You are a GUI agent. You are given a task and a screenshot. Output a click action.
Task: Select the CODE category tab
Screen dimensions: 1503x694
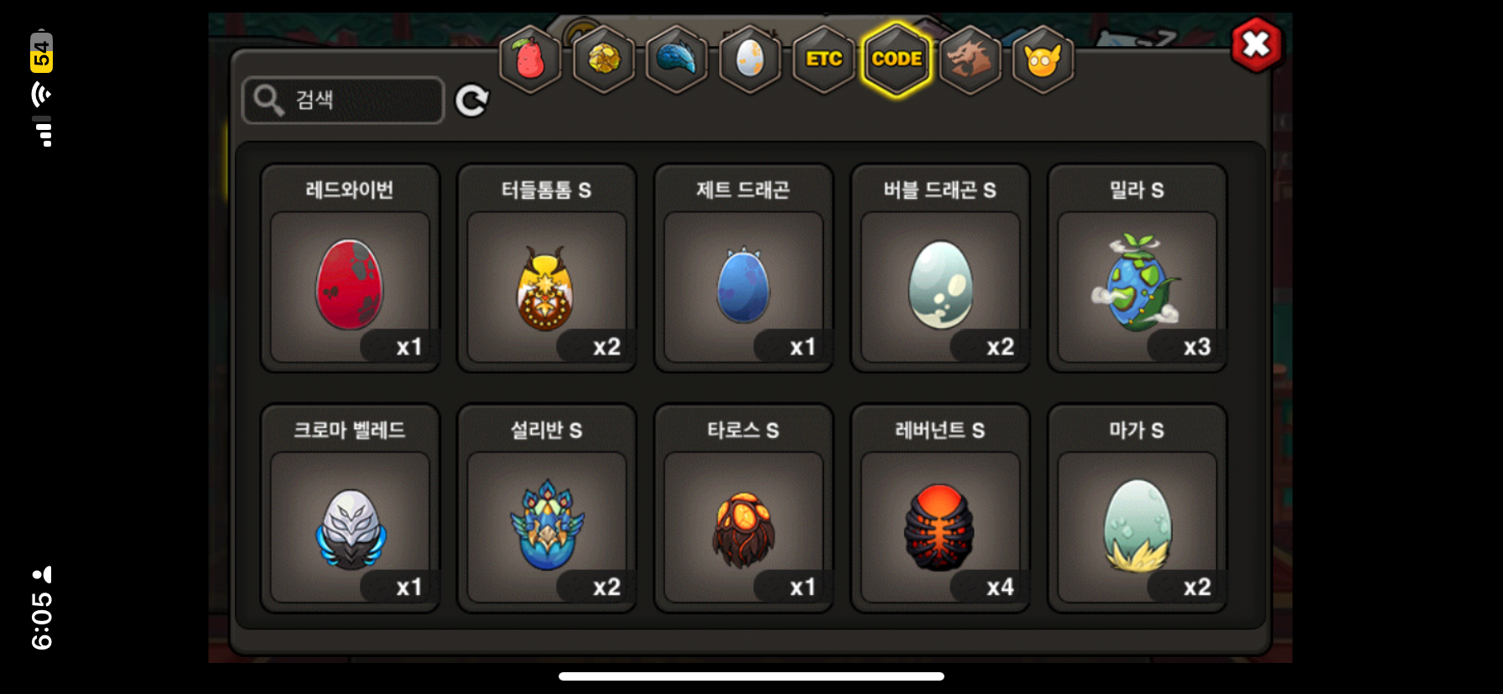[x=897, y=60]
